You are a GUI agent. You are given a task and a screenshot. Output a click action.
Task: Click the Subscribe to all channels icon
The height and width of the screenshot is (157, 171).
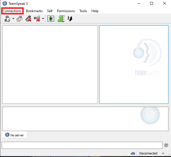[x=20, y=19]
